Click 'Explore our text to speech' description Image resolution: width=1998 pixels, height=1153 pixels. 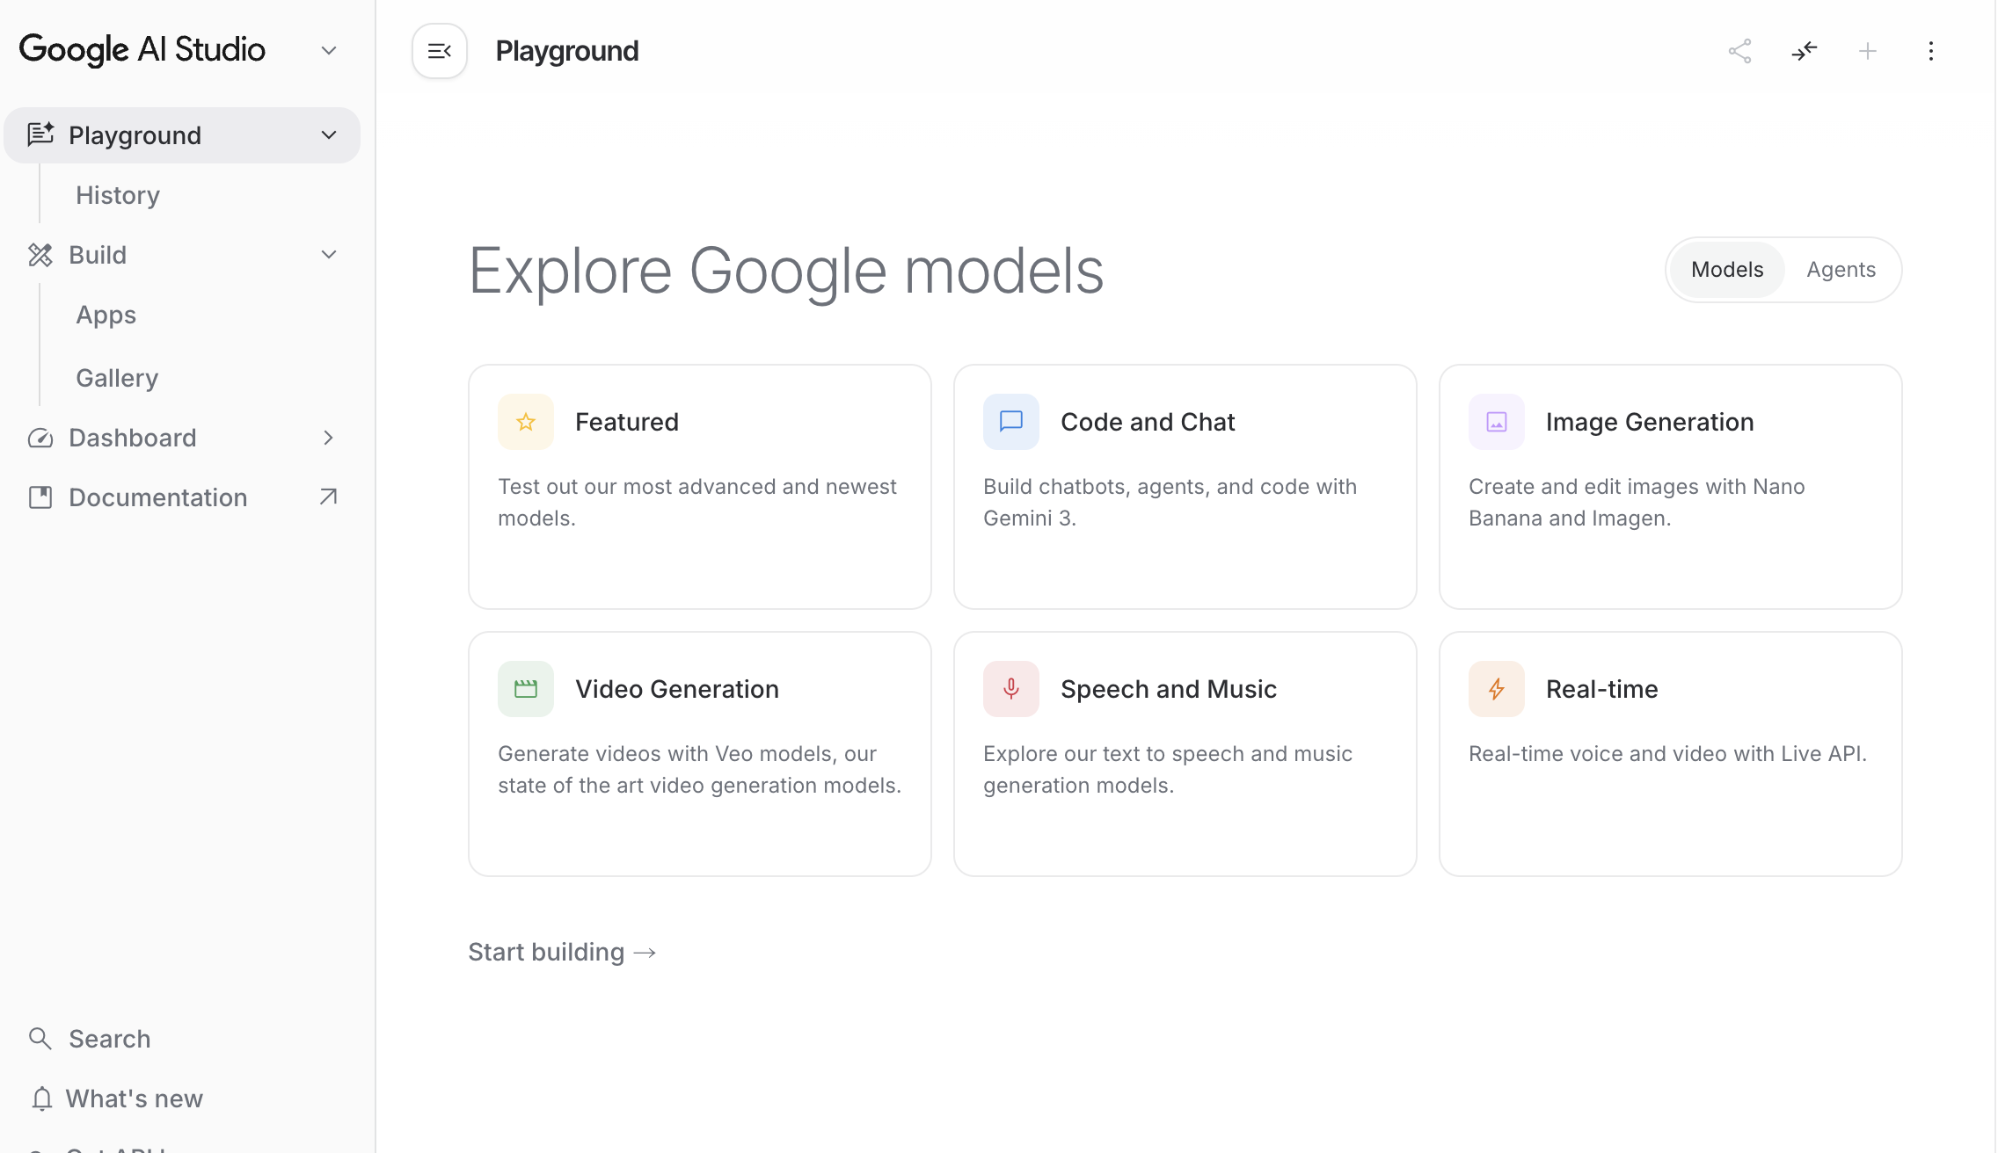[1168, 770]
